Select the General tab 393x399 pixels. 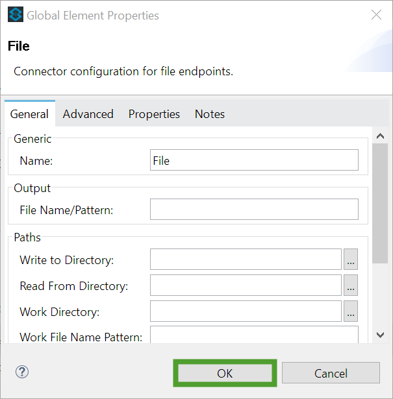click(x=29, y=114)
